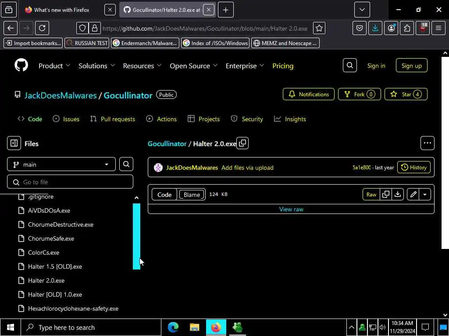Click the search-this-repository magnifier beside main
Viewport: 449px width, 336px height.
pos(126,164)
